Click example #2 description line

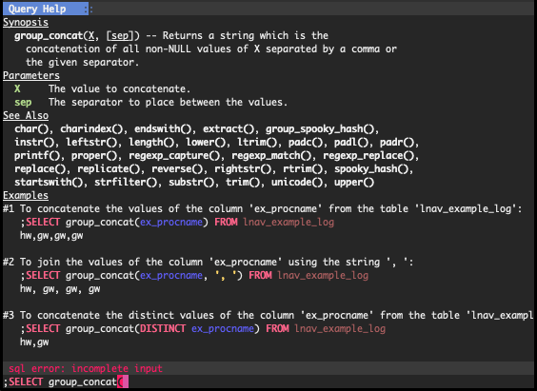[x=209, y=263]
